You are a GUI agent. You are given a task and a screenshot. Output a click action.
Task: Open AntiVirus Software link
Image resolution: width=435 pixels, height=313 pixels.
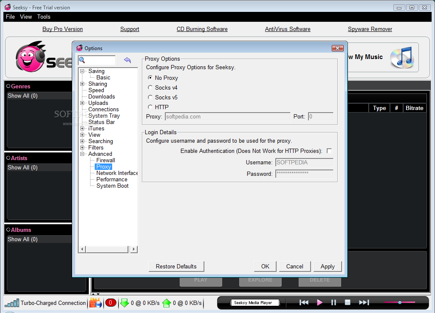288,29
